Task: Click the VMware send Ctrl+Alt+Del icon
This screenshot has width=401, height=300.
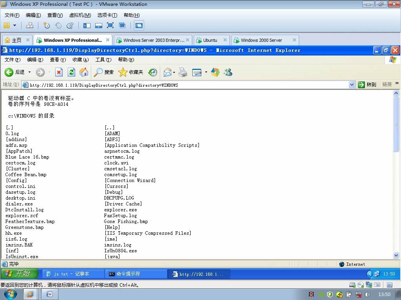Action: 30,25
